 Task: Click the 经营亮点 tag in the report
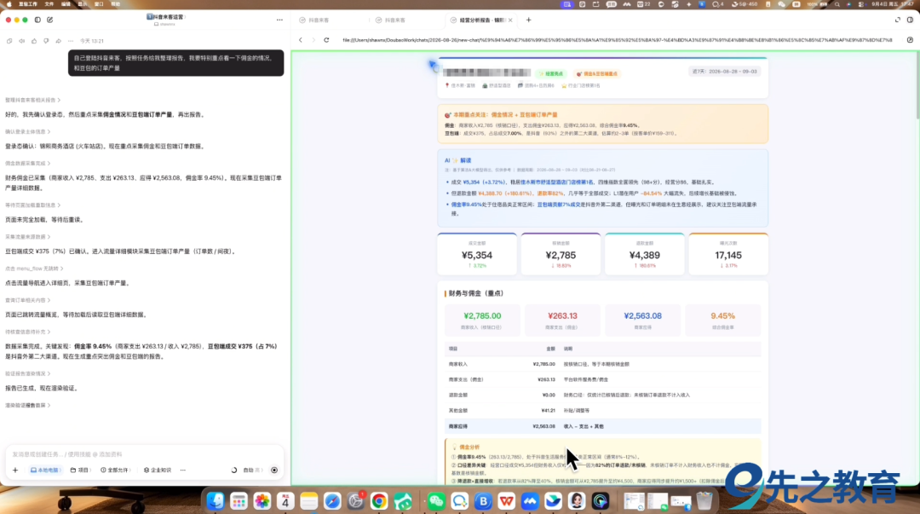(551, 74)
